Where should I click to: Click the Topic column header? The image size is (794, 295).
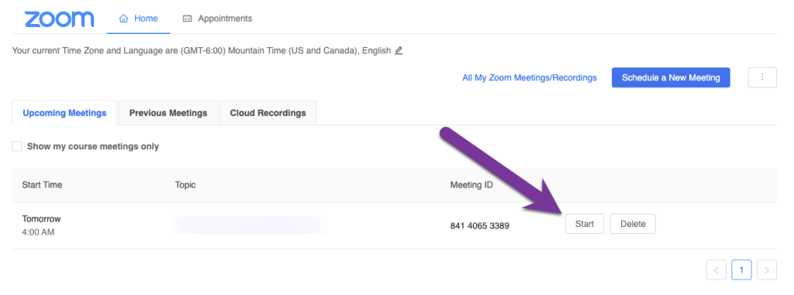pos(185,185)
